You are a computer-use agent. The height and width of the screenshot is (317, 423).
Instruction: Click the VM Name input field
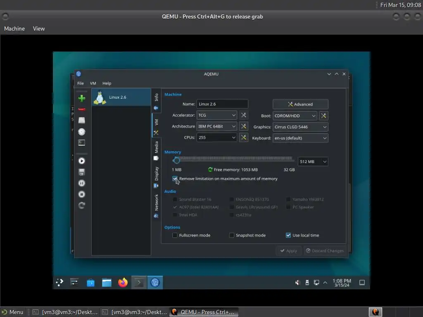[222, 104]
